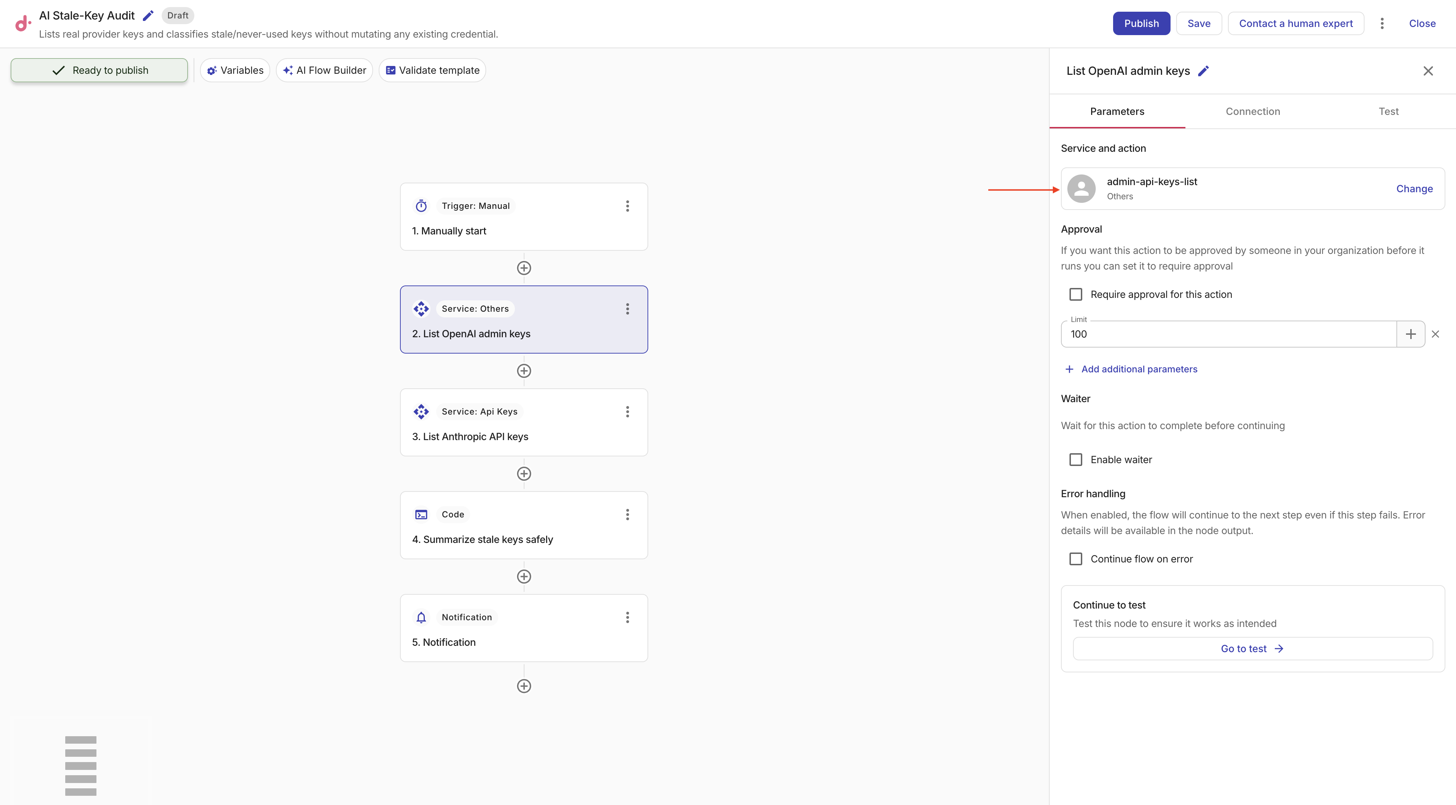Save the draft flow
Image resolution: width=1456 pixels, height=805 pixels.
[1199, 23]
